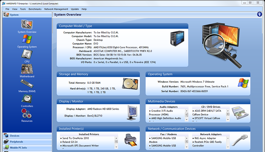Open the Operating System sidebar icon
Image resolution: width=265 pixels, height=152 pixels.
(27, 39)
